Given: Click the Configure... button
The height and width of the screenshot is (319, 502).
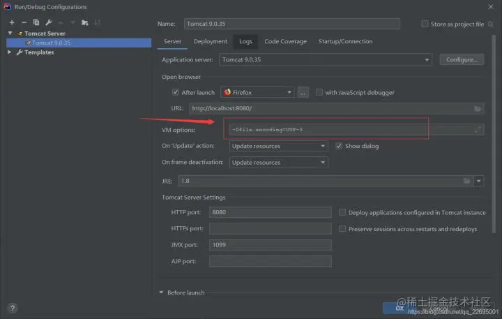Looking at the screenshot, I should (462, 59).
